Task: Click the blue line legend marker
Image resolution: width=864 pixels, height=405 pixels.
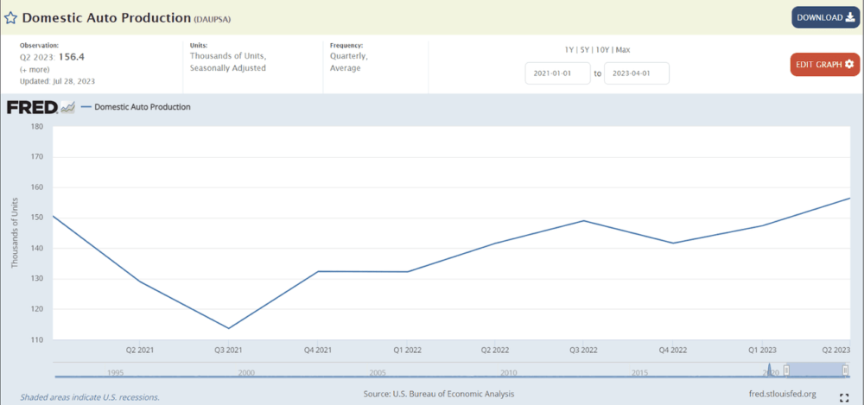Action: coord(86,107)
